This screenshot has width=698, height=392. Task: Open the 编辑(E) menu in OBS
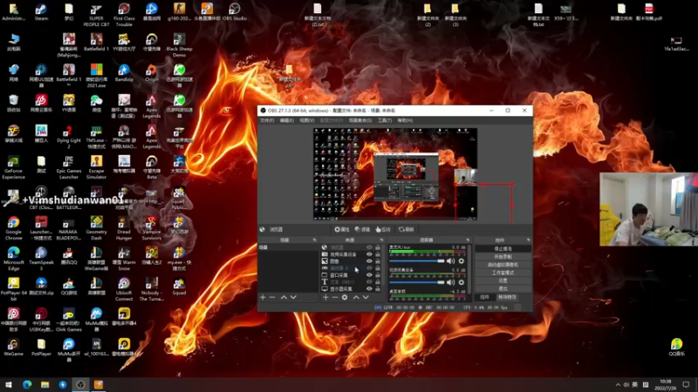tap(287, 120)
